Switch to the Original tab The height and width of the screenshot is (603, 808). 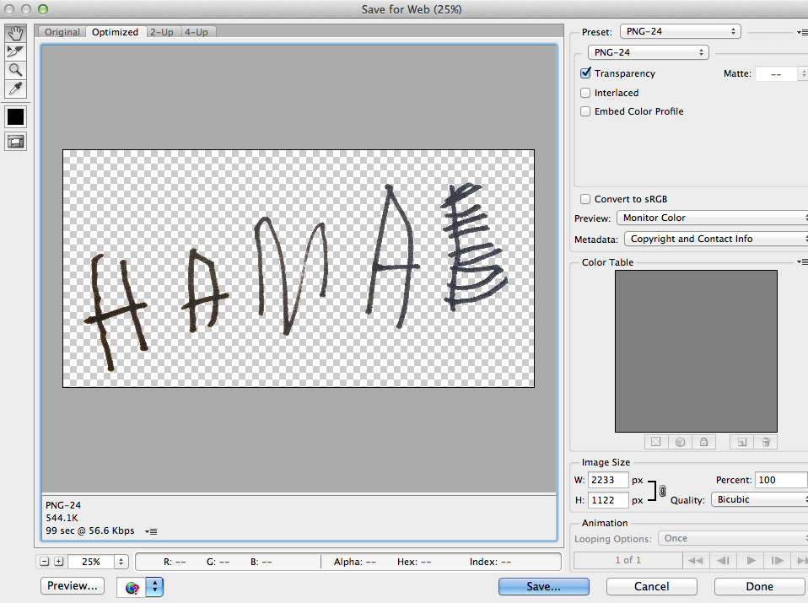pos(62,32)
